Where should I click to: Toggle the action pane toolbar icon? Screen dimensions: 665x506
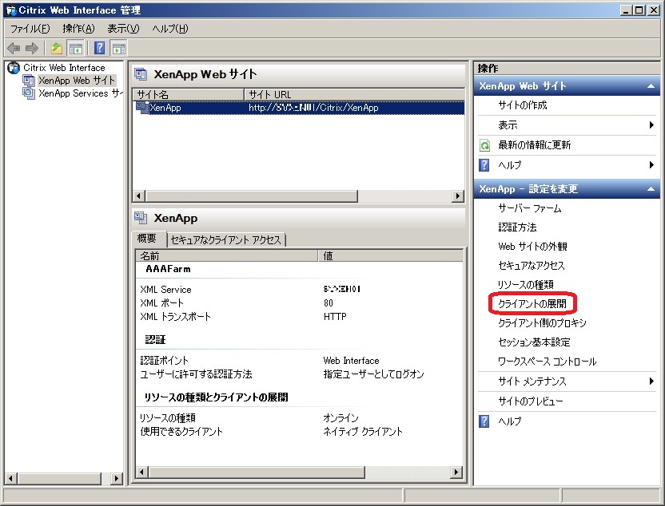pyautogui.click(x=118, y=48)
